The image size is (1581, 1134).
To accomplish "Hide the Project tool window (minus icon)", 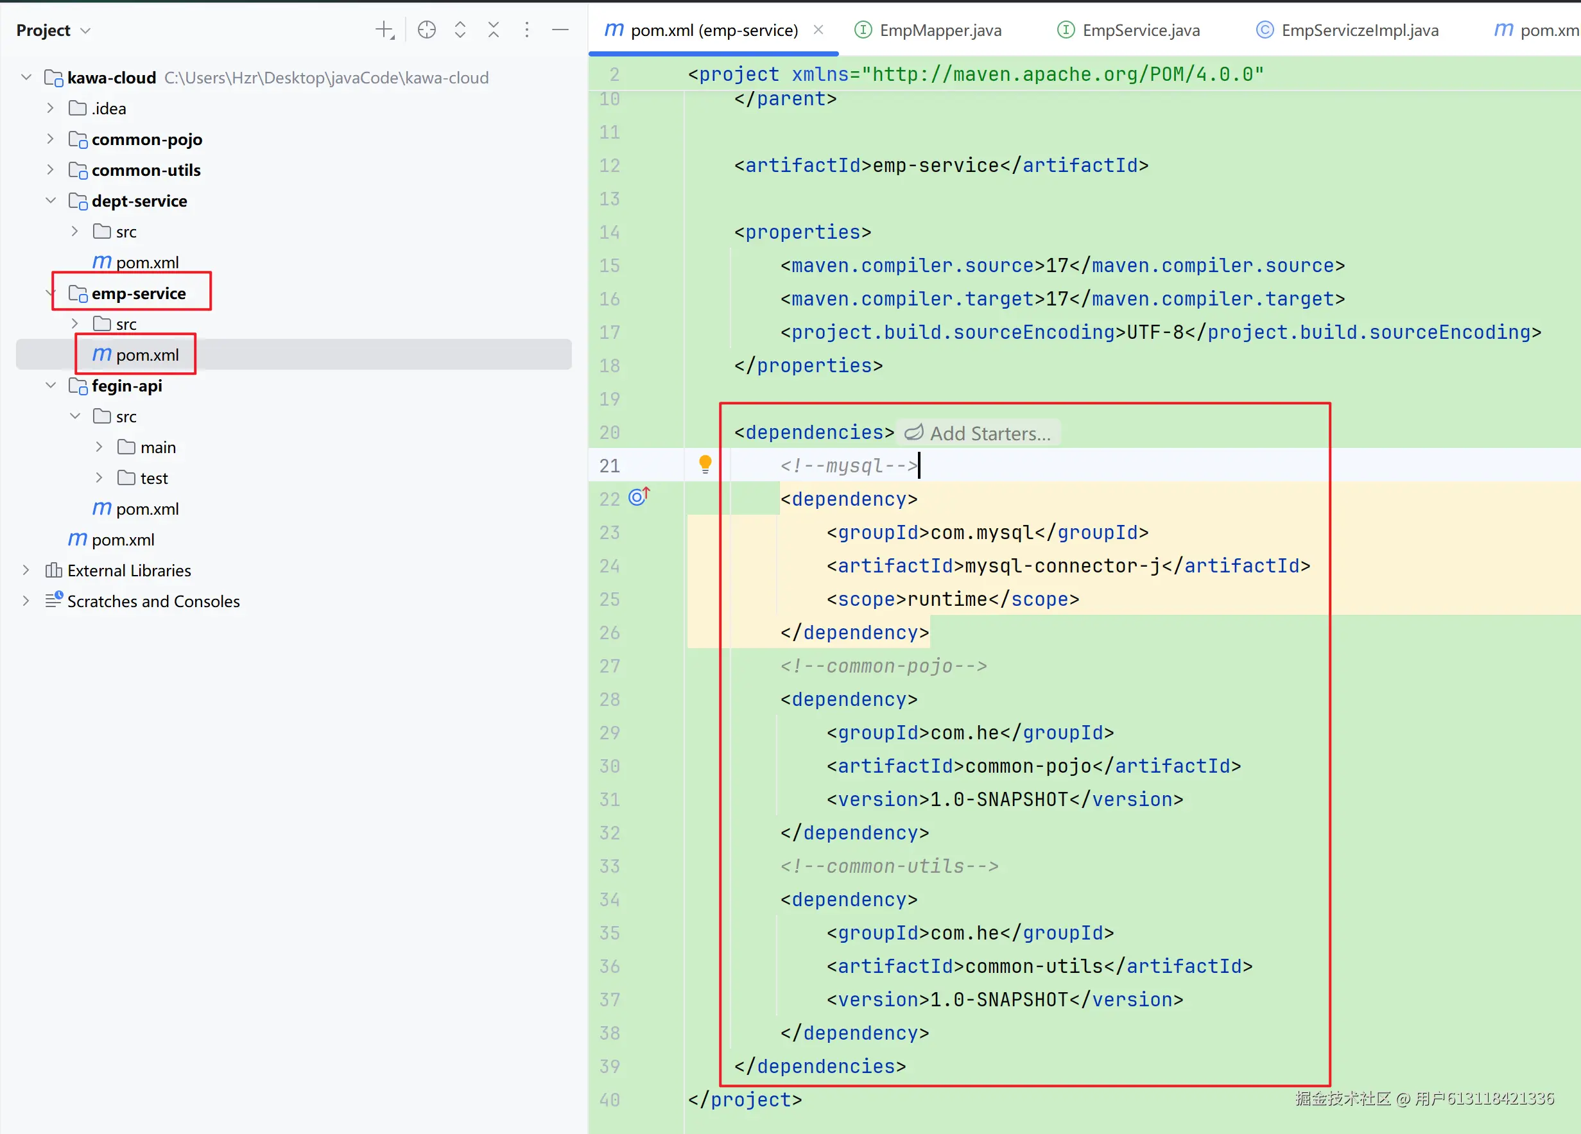I will point(560,30).
